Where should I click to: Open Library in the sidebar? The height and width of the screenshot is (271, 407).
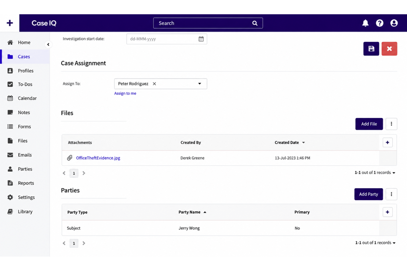coord(25,212)
